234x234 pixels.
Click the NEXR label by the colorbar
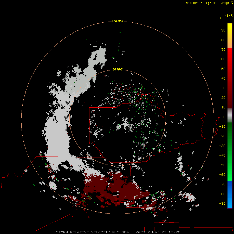pos(229,16)
